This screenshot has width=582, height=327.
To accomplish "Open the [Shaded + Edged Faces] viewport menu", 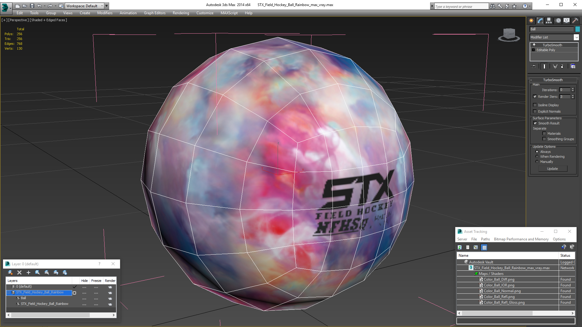I will 48,20.
